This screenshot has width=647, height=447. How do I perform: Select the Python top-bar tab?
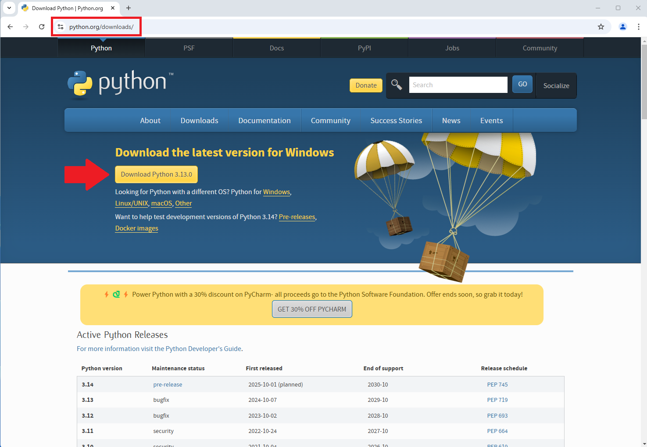click(101, 48)
